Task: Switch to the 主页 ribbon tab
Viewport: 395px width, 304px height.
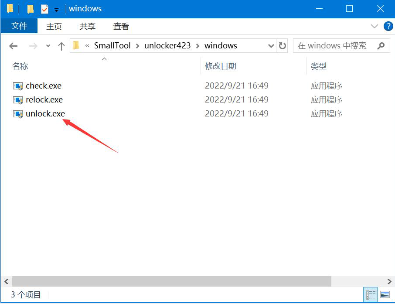Action: click(54, 26)
